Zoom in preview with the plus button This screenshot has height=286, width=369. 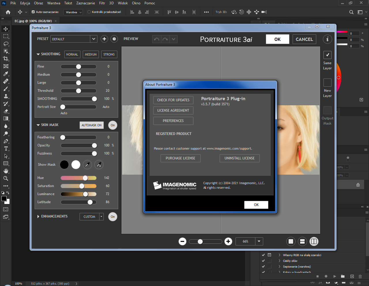coord(228,241)
